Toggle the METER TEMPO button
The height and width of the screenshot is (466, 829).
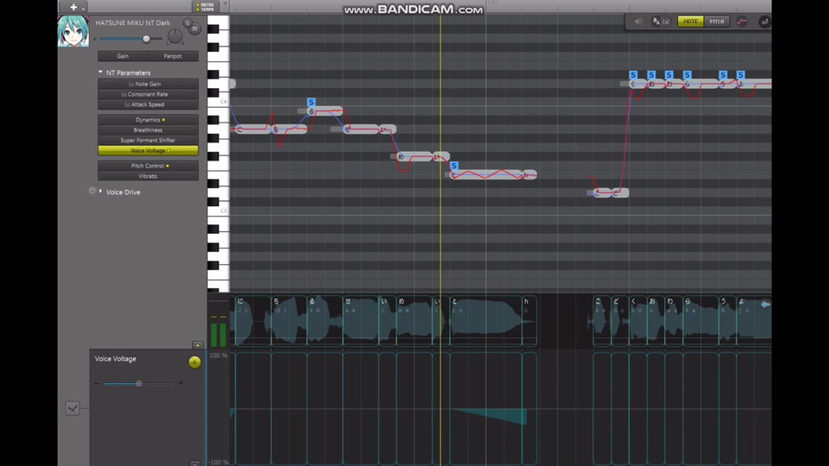pyautogui.click(x=206, y=7)
